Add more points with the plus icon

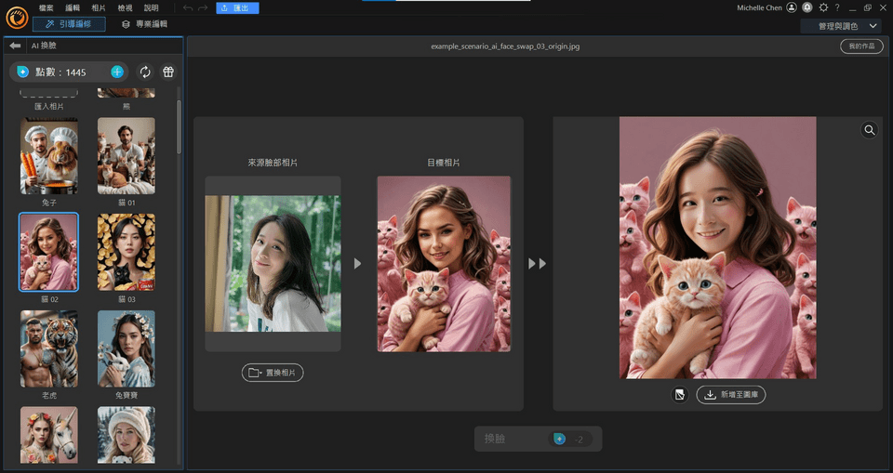click(117, 72)
